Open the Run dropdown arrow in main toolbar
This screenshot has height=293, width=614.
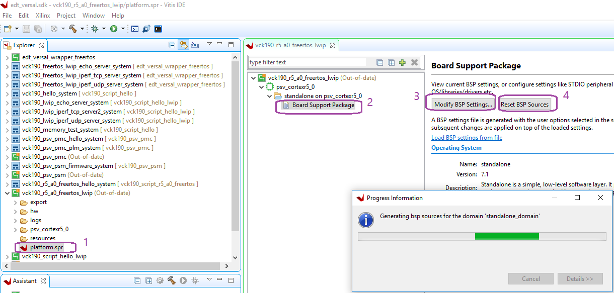(123, 29)
